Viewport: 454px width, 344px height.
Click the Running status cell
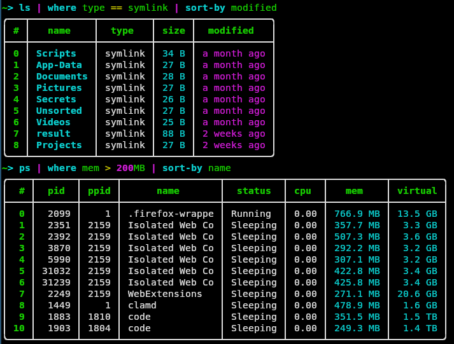pyautogui.click(x=251, y=214)
